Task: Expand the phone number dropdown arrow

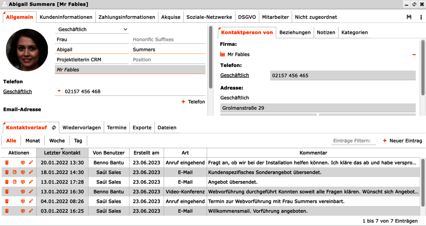Action: 59,91
